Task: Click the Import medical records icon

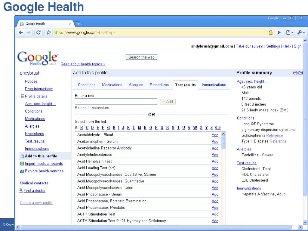Action: [22, 163]
